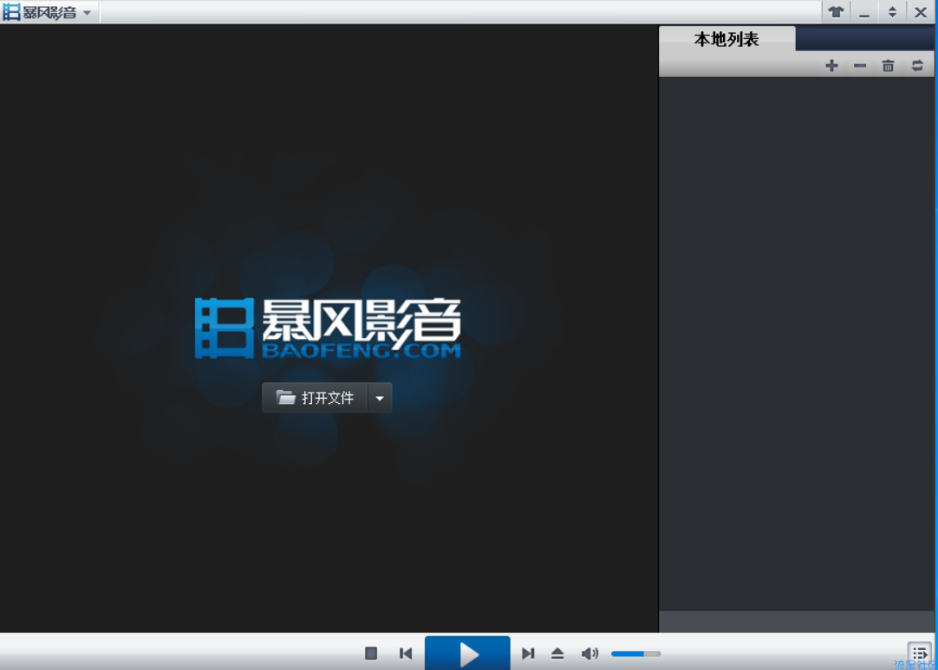Image resolution: width=938 pixels, height=670 pixels.
Task: Mute audio with the speaker icon
Action: click(x=590, y=654)
